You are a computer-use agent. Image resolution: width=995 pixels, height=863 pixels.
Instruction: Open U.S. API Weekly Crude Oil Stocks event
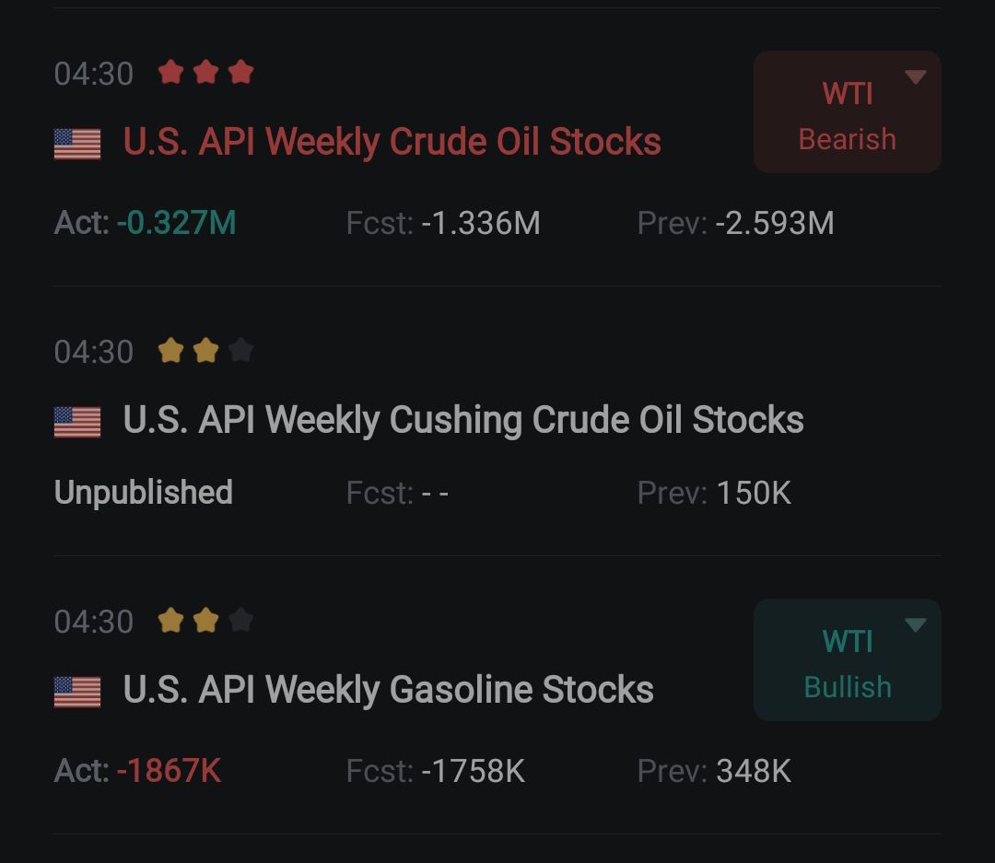click(x=392, y=142)
